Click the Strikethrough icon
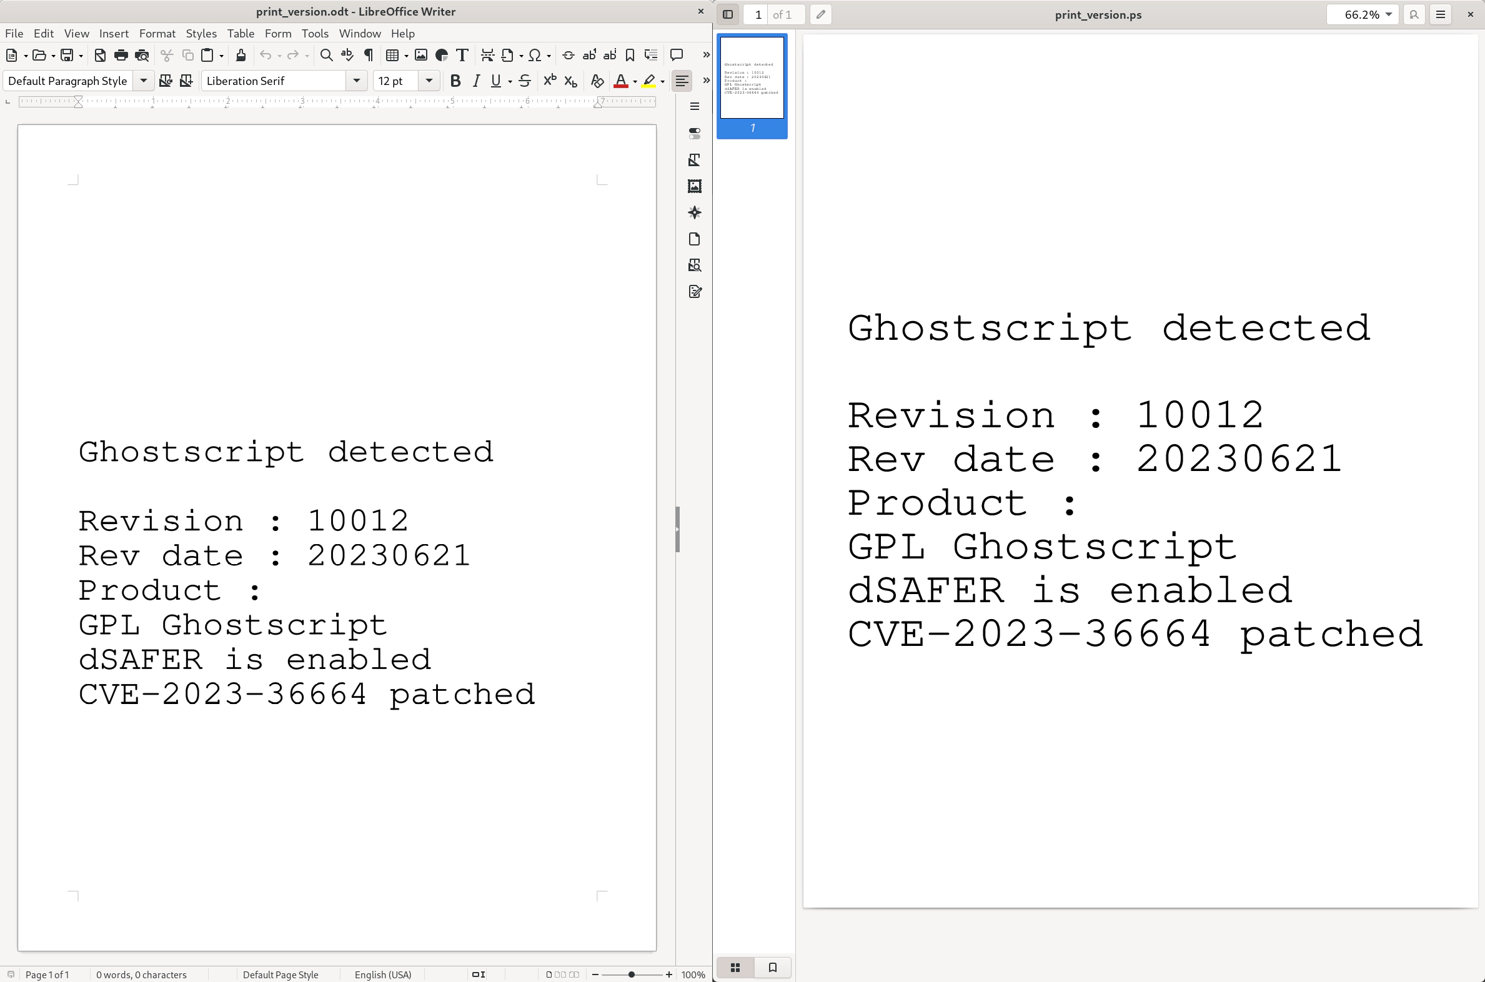 coord(525,81)
